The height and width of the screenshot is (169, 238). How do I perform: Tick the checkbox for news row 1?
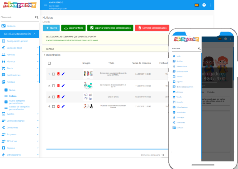tap(54, 74)
